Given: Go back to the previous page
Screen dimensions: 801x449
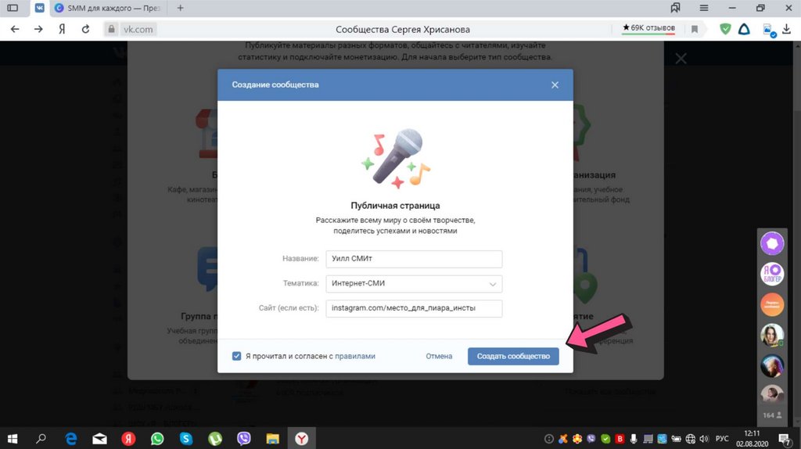Looking at the screenshot, I should tap(15, 29).
